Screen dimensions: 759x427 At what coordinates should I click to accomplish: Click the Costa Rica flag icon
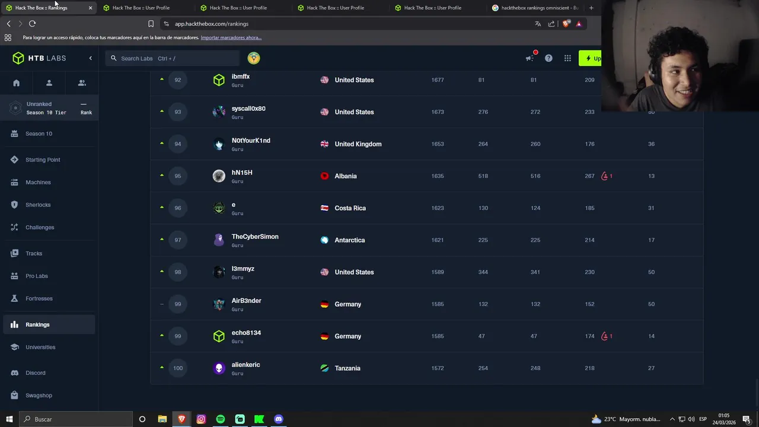tap(324, 208)
